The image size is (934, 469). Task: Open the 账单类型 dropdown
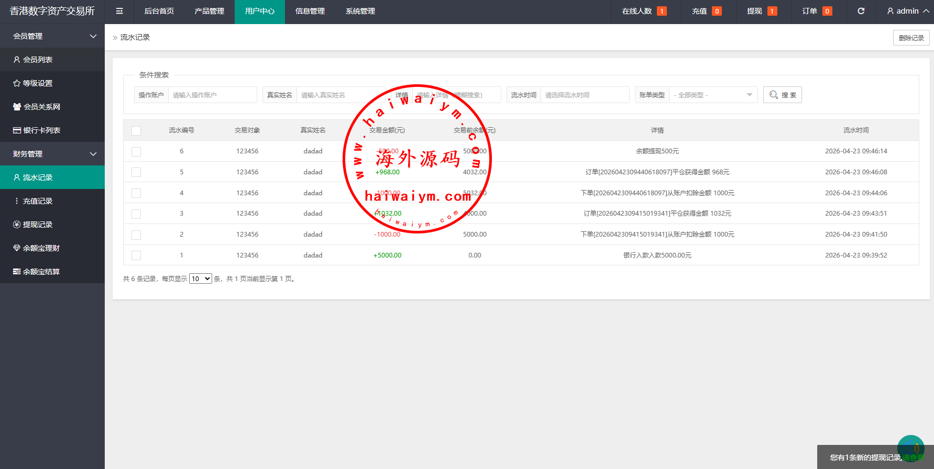pyautogui.click(x=713, y=95)
